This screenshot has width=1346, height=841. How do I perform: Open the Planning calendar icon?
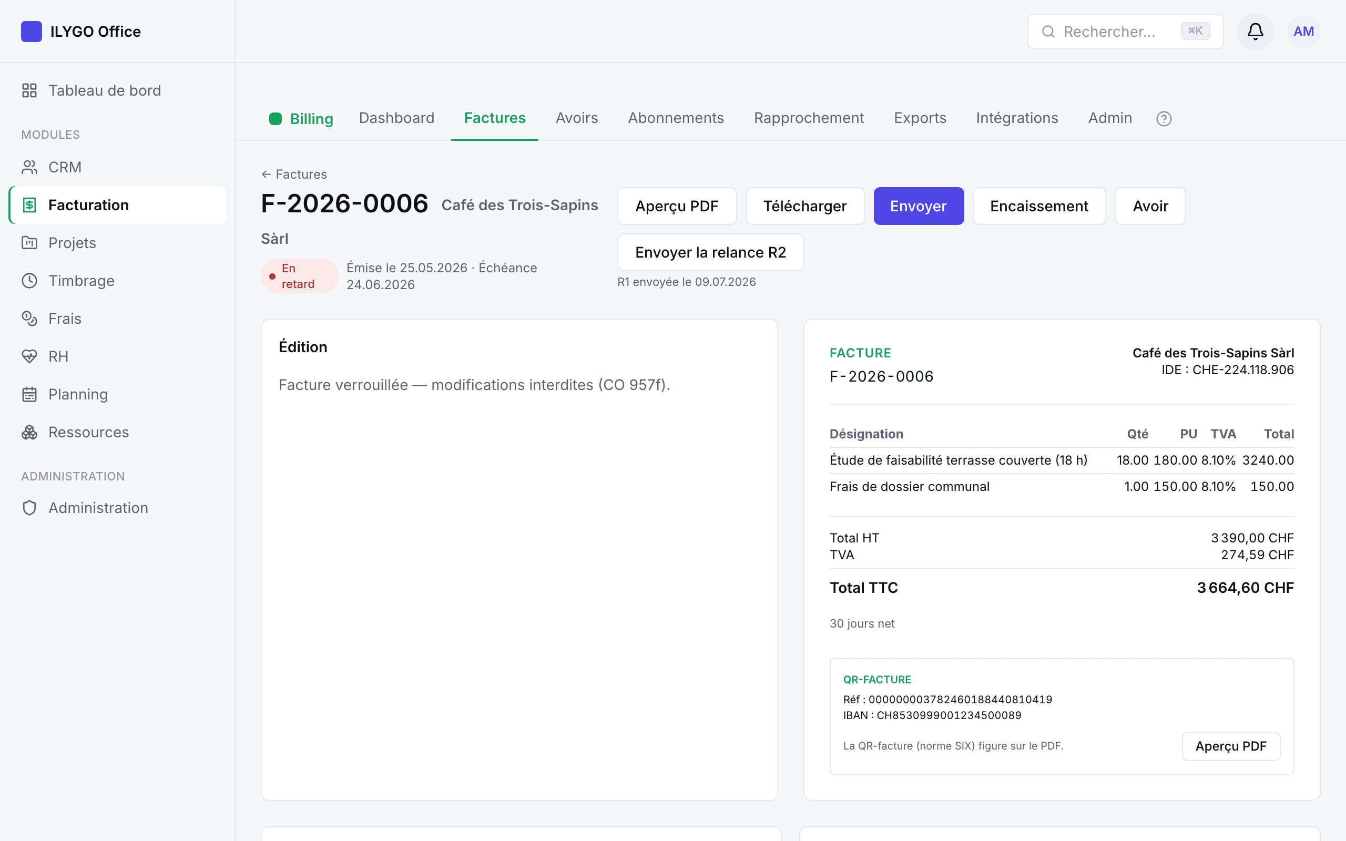(x=29, y=394)
